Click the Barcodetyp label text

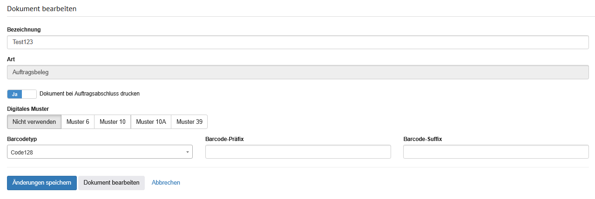coord(22,139)
